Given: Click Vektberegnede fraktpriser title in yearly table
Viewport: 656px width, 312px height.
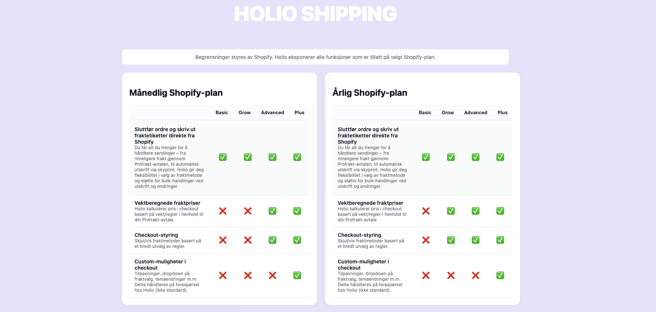Looking at the screenshot, I should tap(370, 203).
